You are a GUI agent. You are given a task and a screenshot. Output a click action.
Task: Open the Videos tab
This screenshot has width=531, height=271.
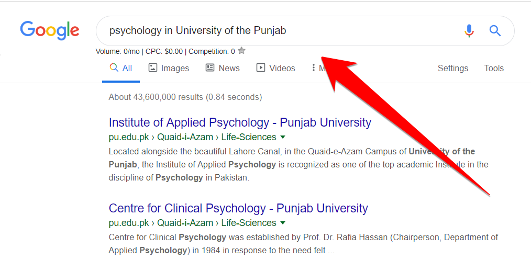(x=282, y=68)
